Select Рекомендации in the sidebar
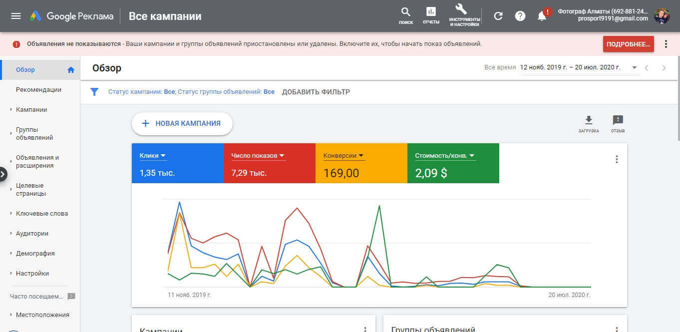Screen dimensions: 680x332 click(38, 90)
